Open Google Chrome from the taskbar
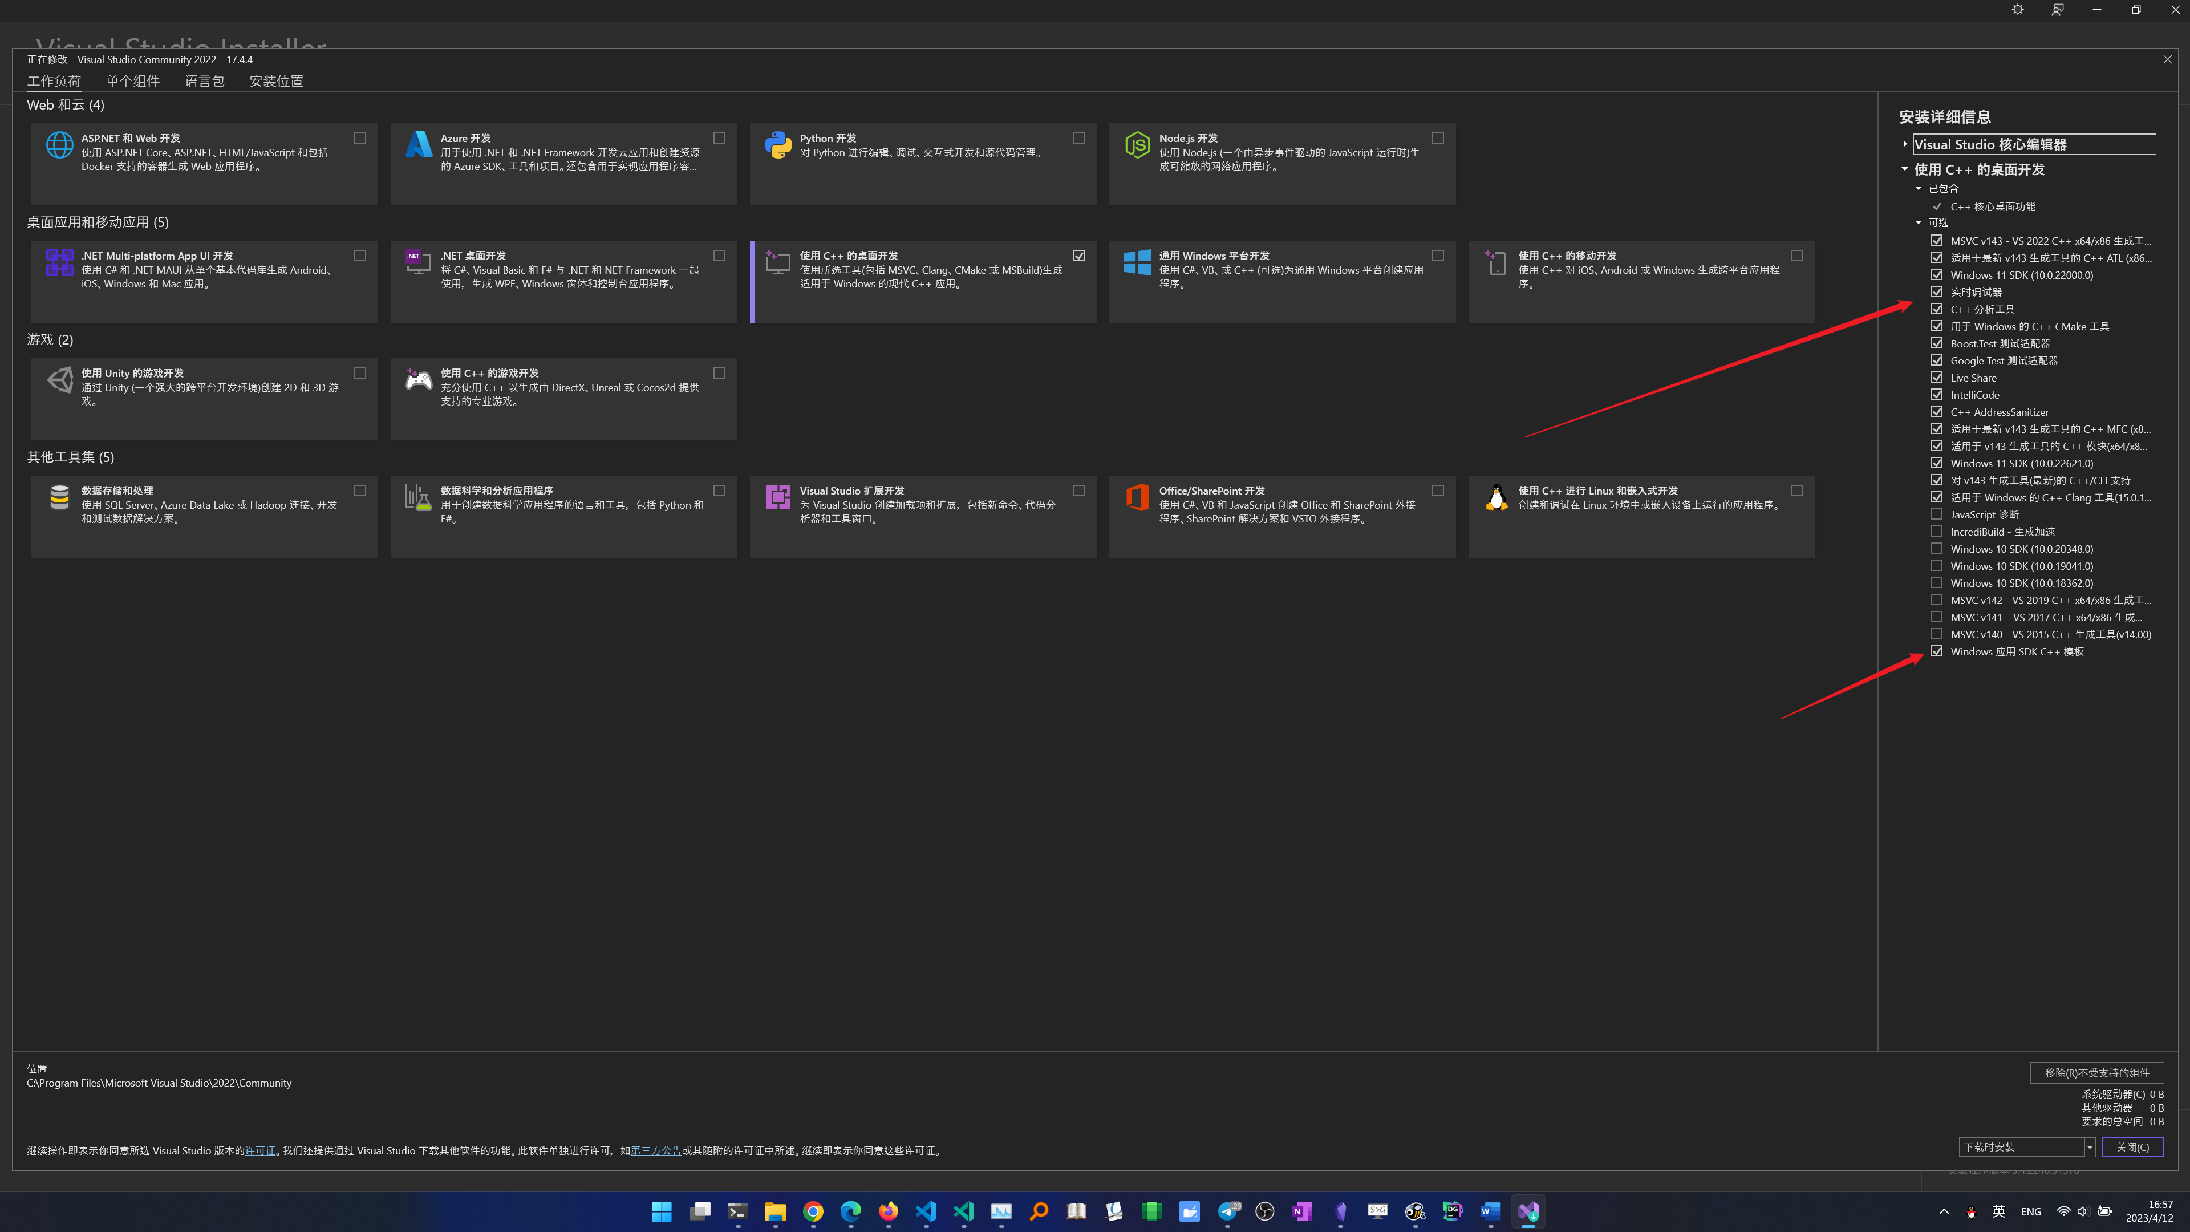2190x1232 pixels. 813,1211
